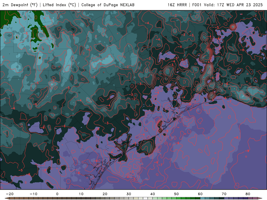The width and height of the screenshot is (267, 200).
Task: Click the right arrow end of color bar
Action: point(260,198)
